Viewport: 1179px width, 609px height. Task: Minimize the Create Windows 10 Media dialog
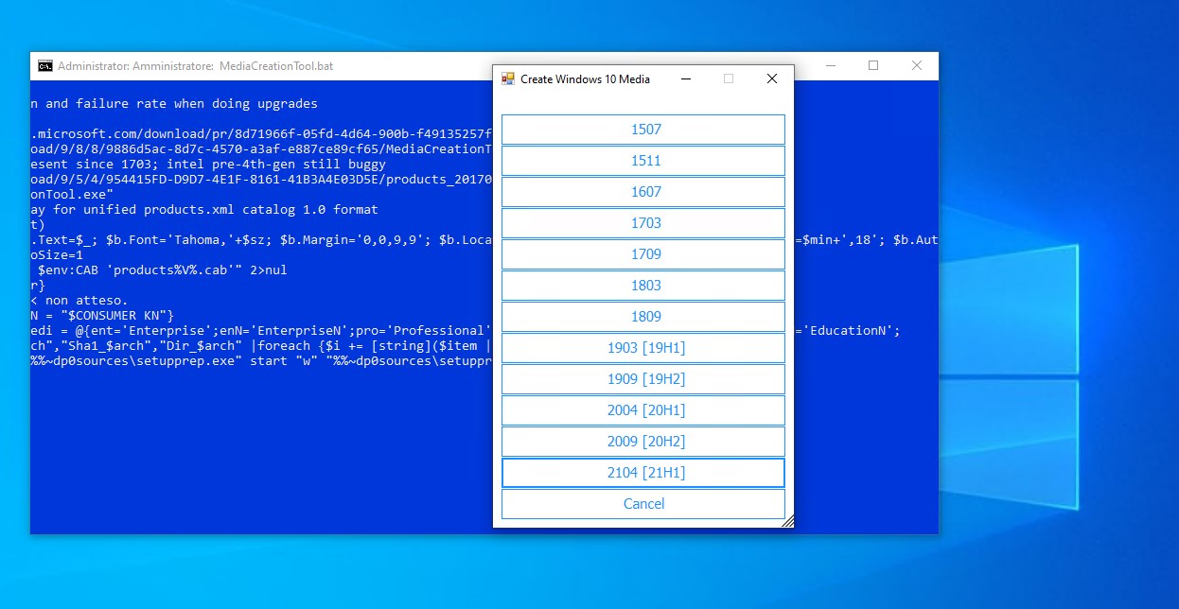(x=685, y=79)
